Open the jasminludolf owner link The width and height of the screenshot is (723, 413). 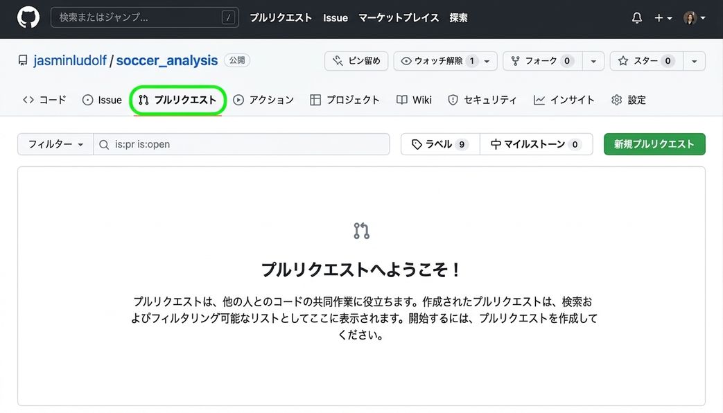pyautogui.click(x=70, y=60)
